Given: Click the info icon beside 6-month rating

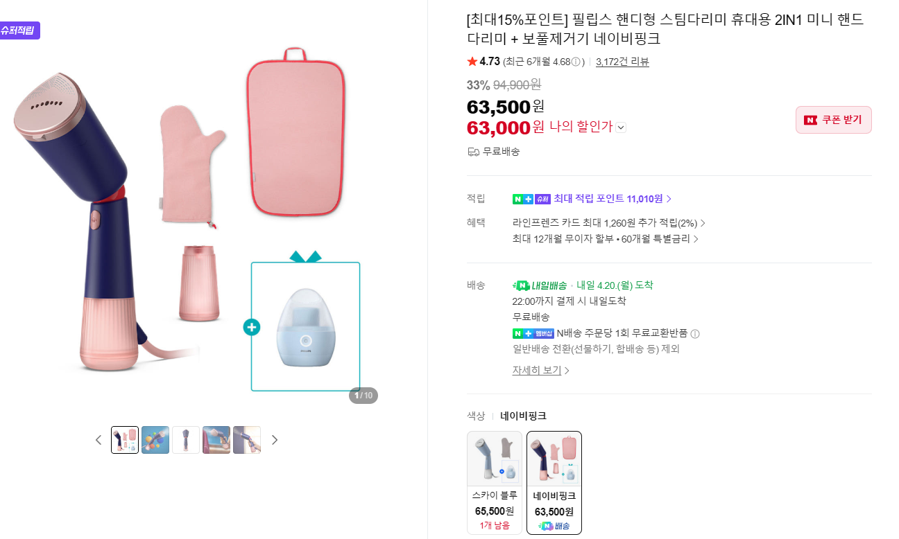Looking at the screenshot, I should 576,62.
